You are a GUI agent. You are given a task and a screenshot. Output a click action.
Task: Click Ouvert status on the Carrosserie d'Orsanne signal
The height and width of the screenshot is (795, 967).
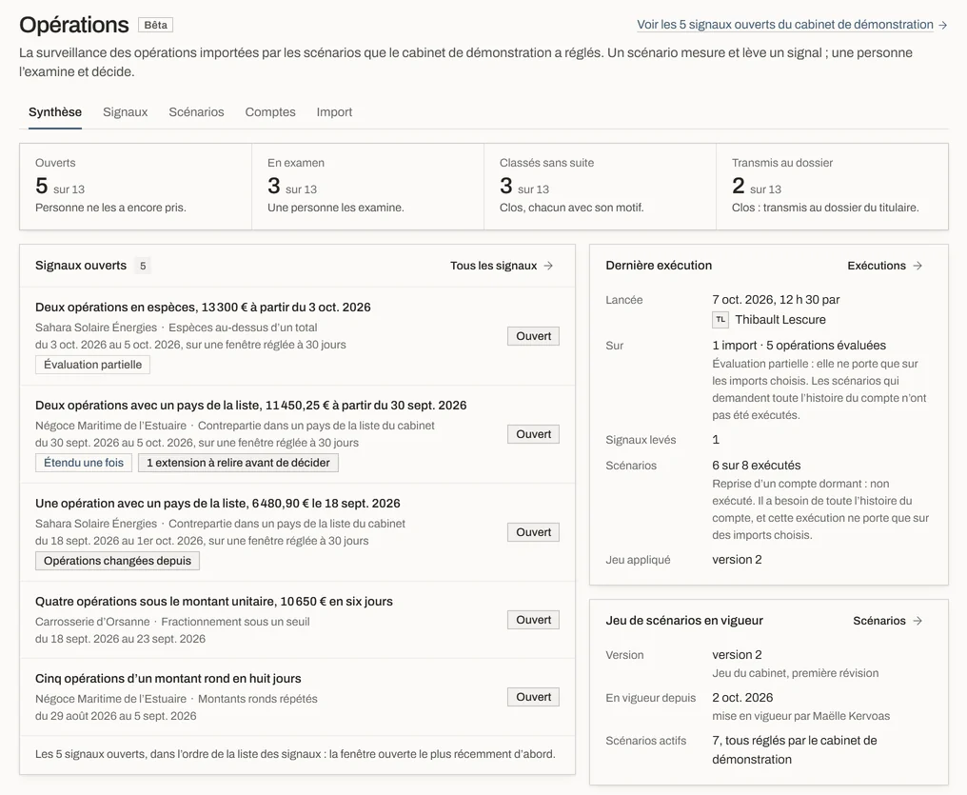(533, 620)
